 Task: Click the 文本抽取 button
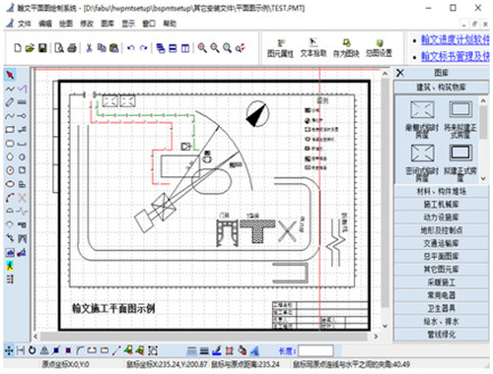[314, 48]
